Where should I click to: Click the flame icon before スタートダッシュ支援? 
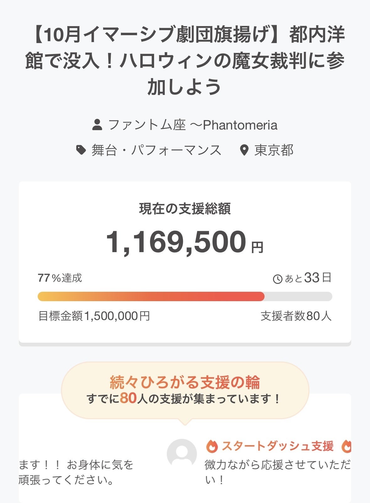coord(212,446)
